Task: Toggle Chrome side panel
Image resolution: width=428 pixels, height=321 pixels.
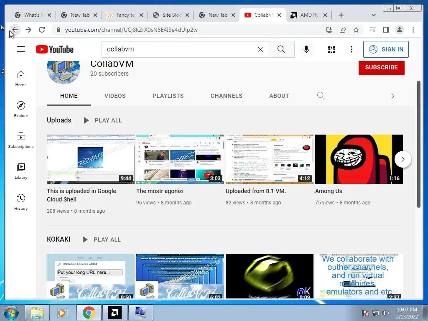Action: (x=386, y=30)
